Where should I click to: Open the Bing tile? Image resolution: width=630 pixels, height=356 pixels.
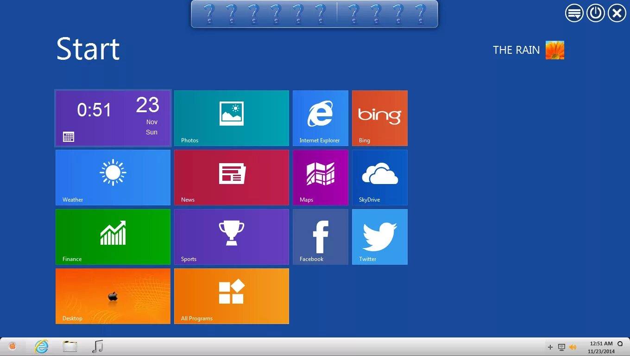[380, 118]
